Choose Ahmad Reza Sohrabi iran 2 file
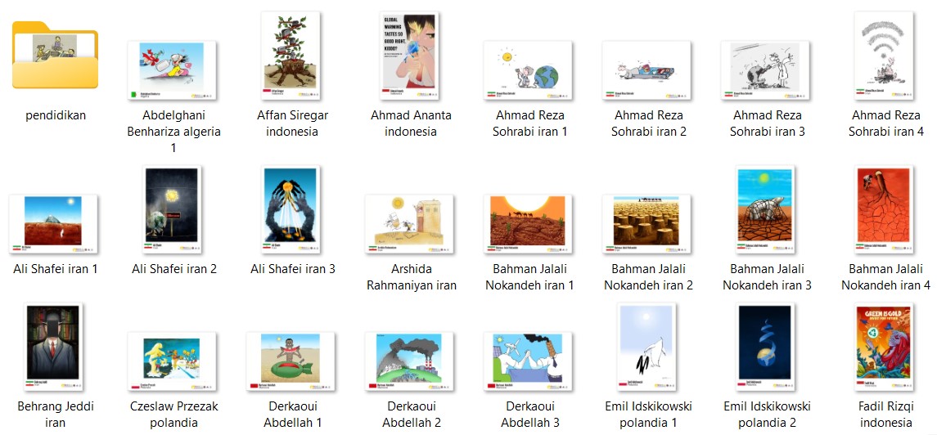937x435 pixels. (x=646, y=70)
